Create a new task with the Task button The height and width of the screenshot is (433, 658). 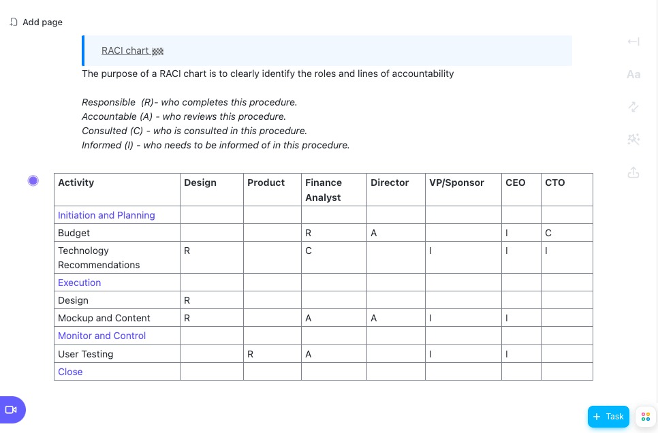pyautogui.click(x=608, y=417)
